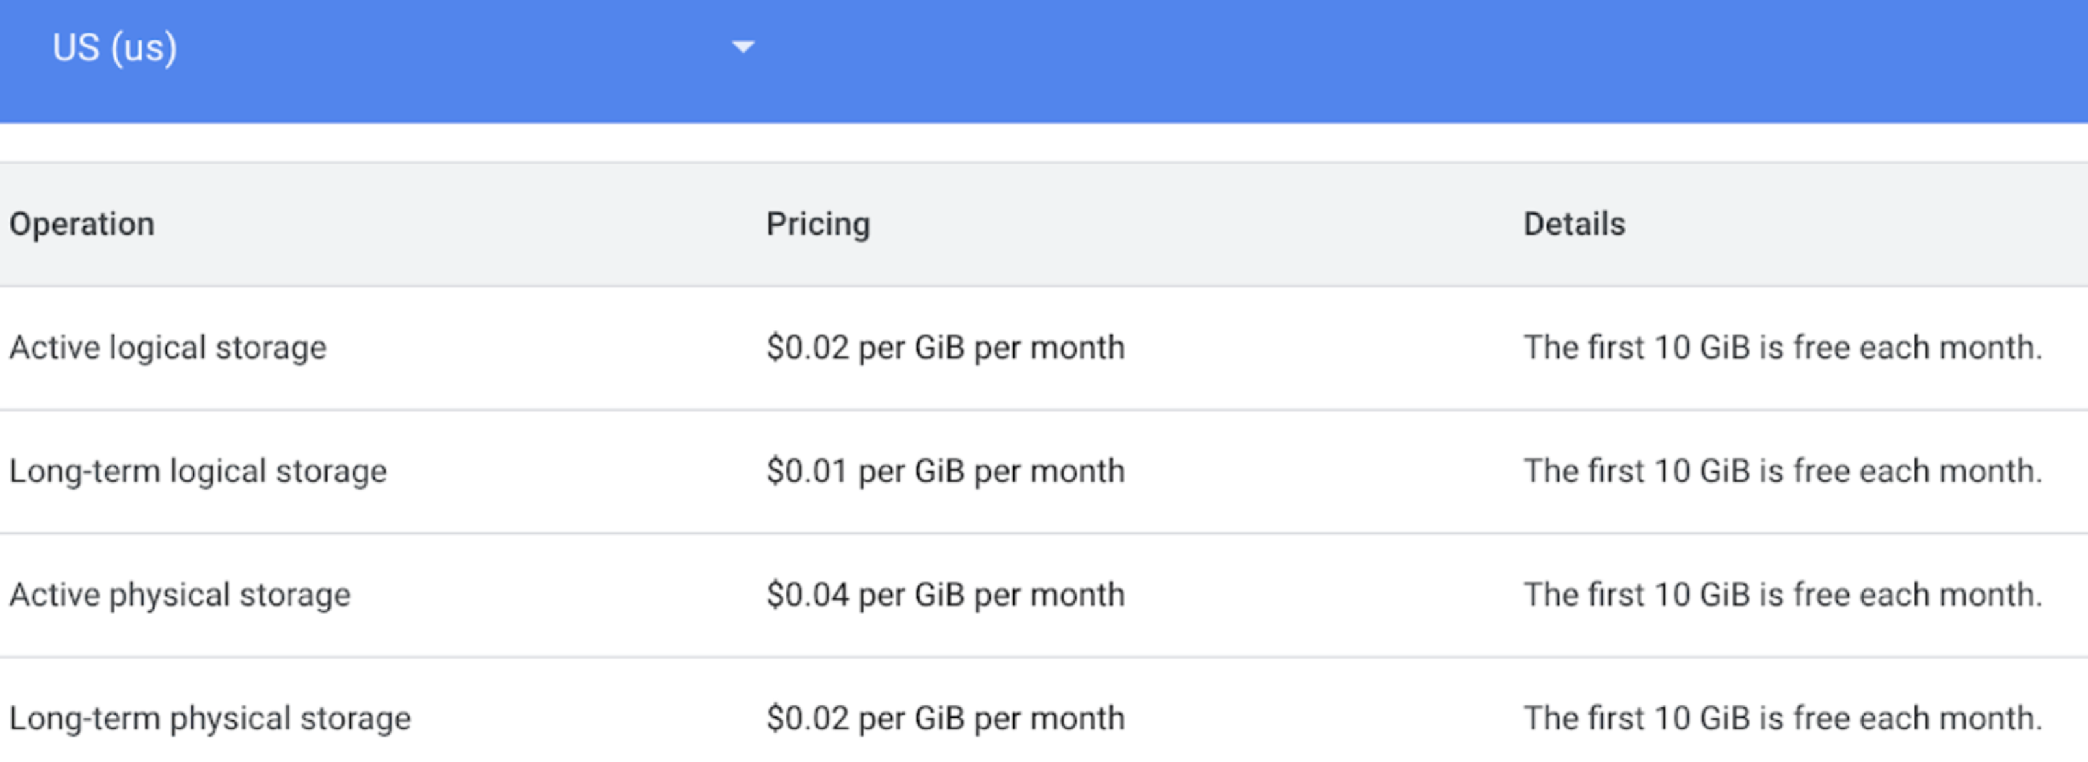
Task: Select the Active physical storage row label
Action: point(180,595)
